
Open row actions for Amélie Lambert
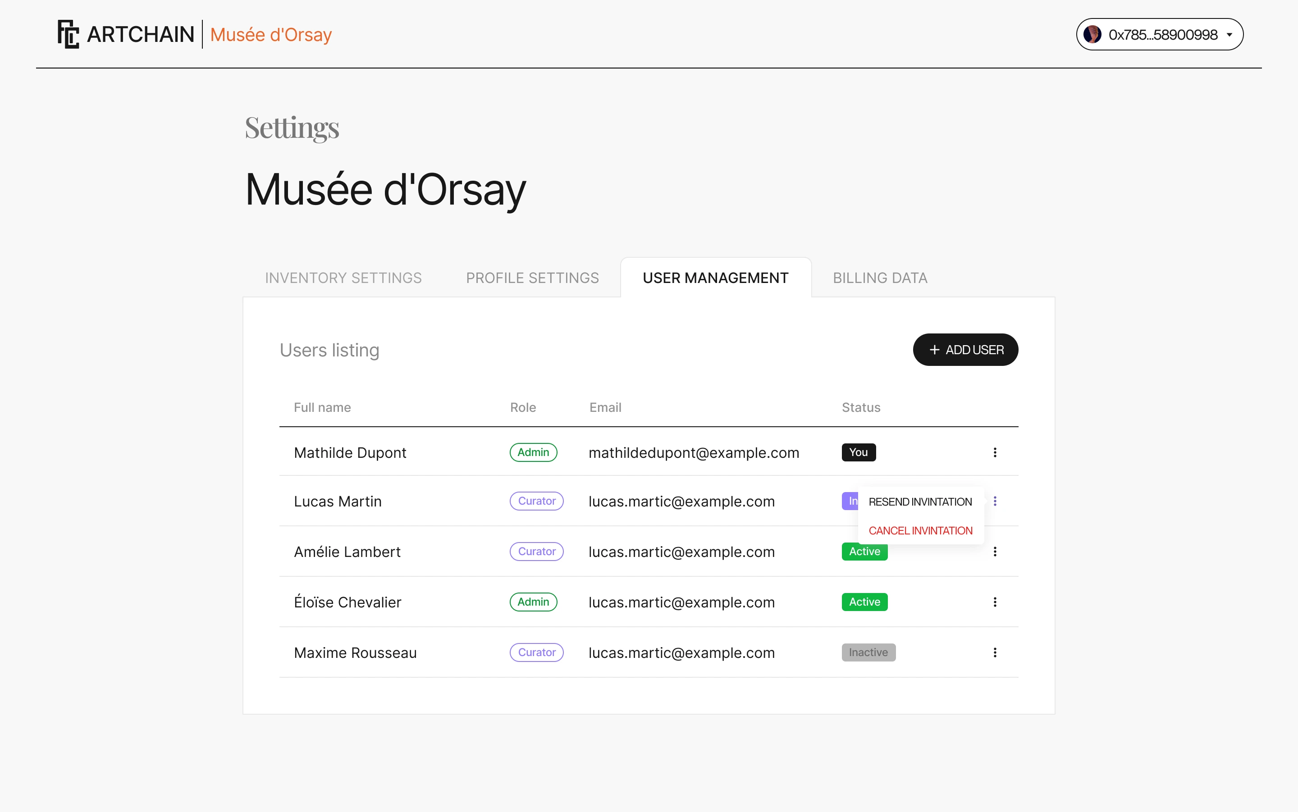tap(995, 551)
